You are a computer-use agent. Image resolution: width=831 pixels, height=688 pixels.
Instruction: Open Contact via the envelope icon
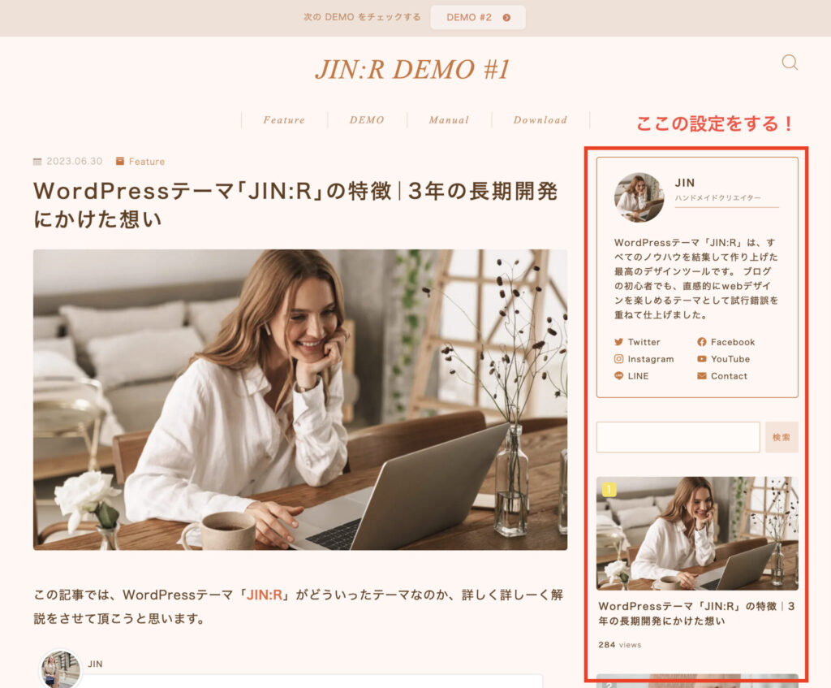(x=702, y=376)
